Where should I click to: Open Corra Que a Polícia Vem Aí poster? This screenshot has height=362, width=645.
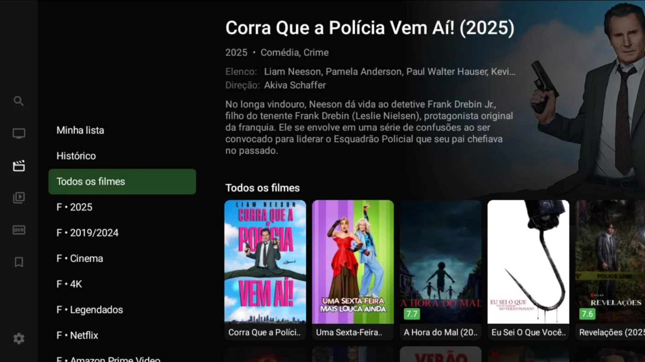coord(265,270)
